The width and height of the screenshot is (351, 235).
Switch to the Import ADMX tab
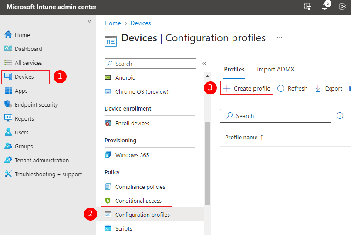276,69
